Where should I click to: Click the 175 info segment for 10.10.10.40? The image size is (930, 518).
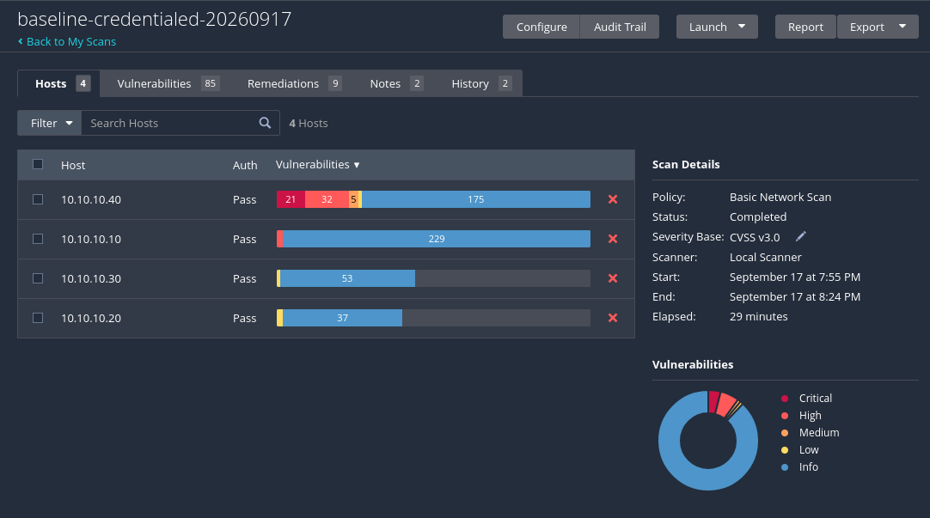click(475, 199)
